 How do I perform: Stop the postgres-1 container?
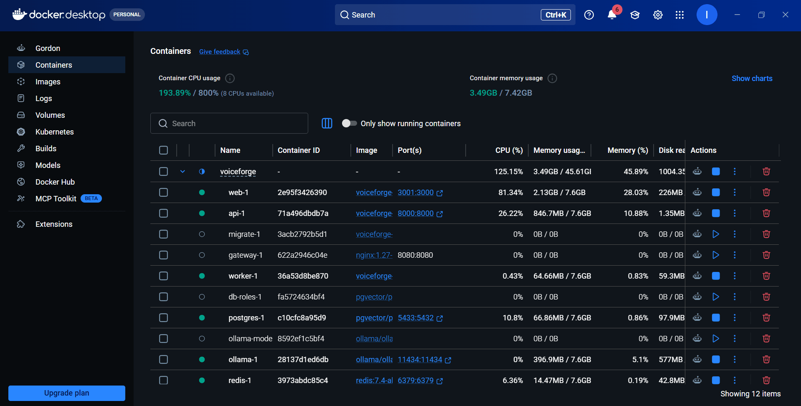(716, 317)
